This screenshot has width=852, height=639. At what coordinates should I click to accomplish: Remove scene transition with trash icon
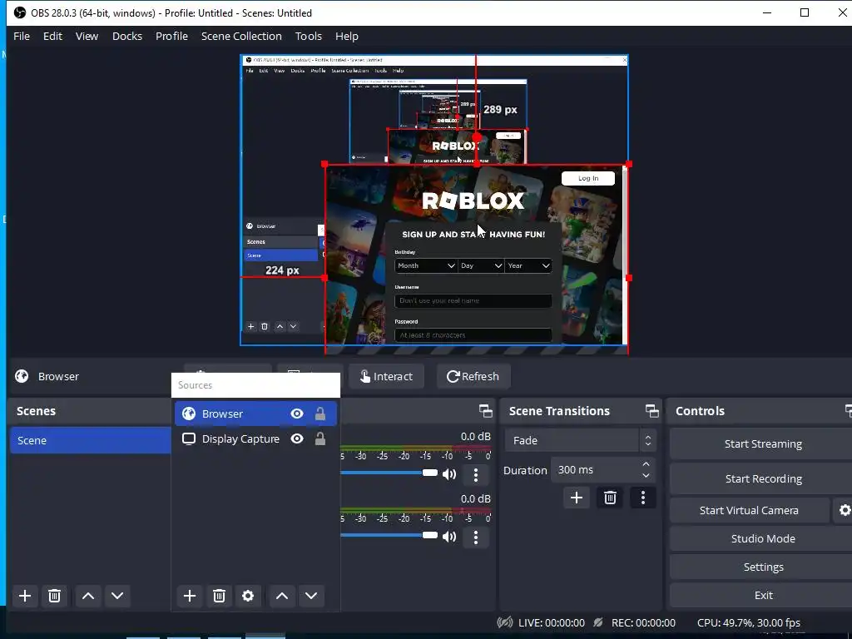tap(610, 498)
